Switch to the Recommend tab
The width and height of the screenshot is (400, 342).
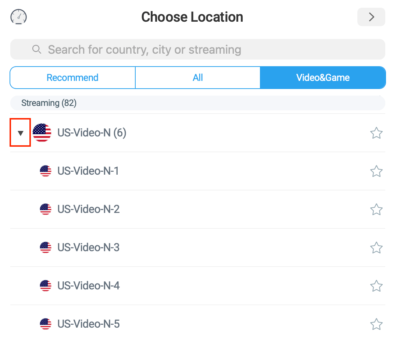click(x=72, y=78)
